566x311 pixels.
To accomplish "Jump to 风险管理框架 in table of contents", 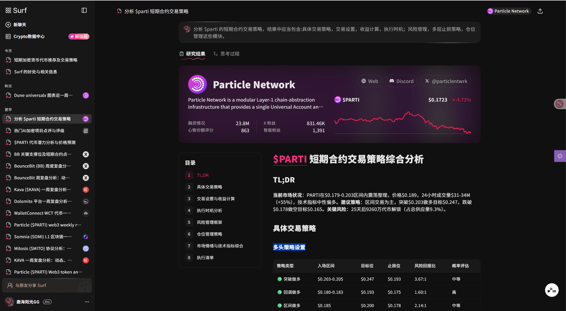I will 209,222.
